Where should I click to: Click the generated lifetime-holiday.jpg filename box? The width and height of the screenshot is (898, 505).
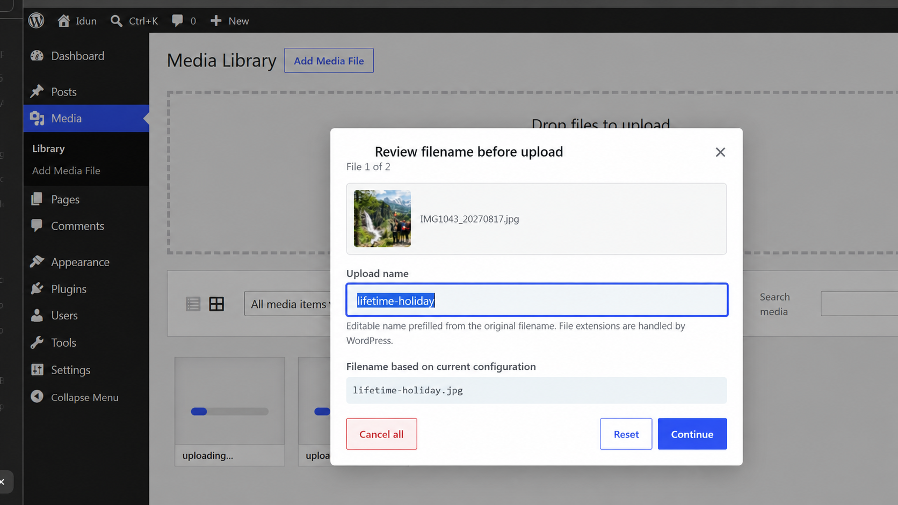537,390
